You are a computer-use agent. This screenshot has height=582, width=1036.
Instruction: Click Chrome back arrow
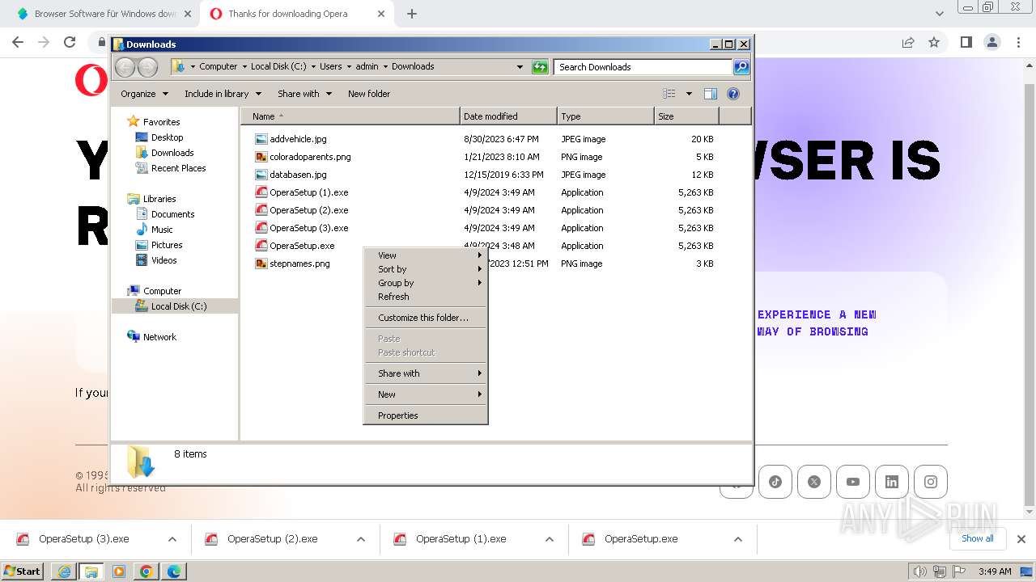[18, 42]
